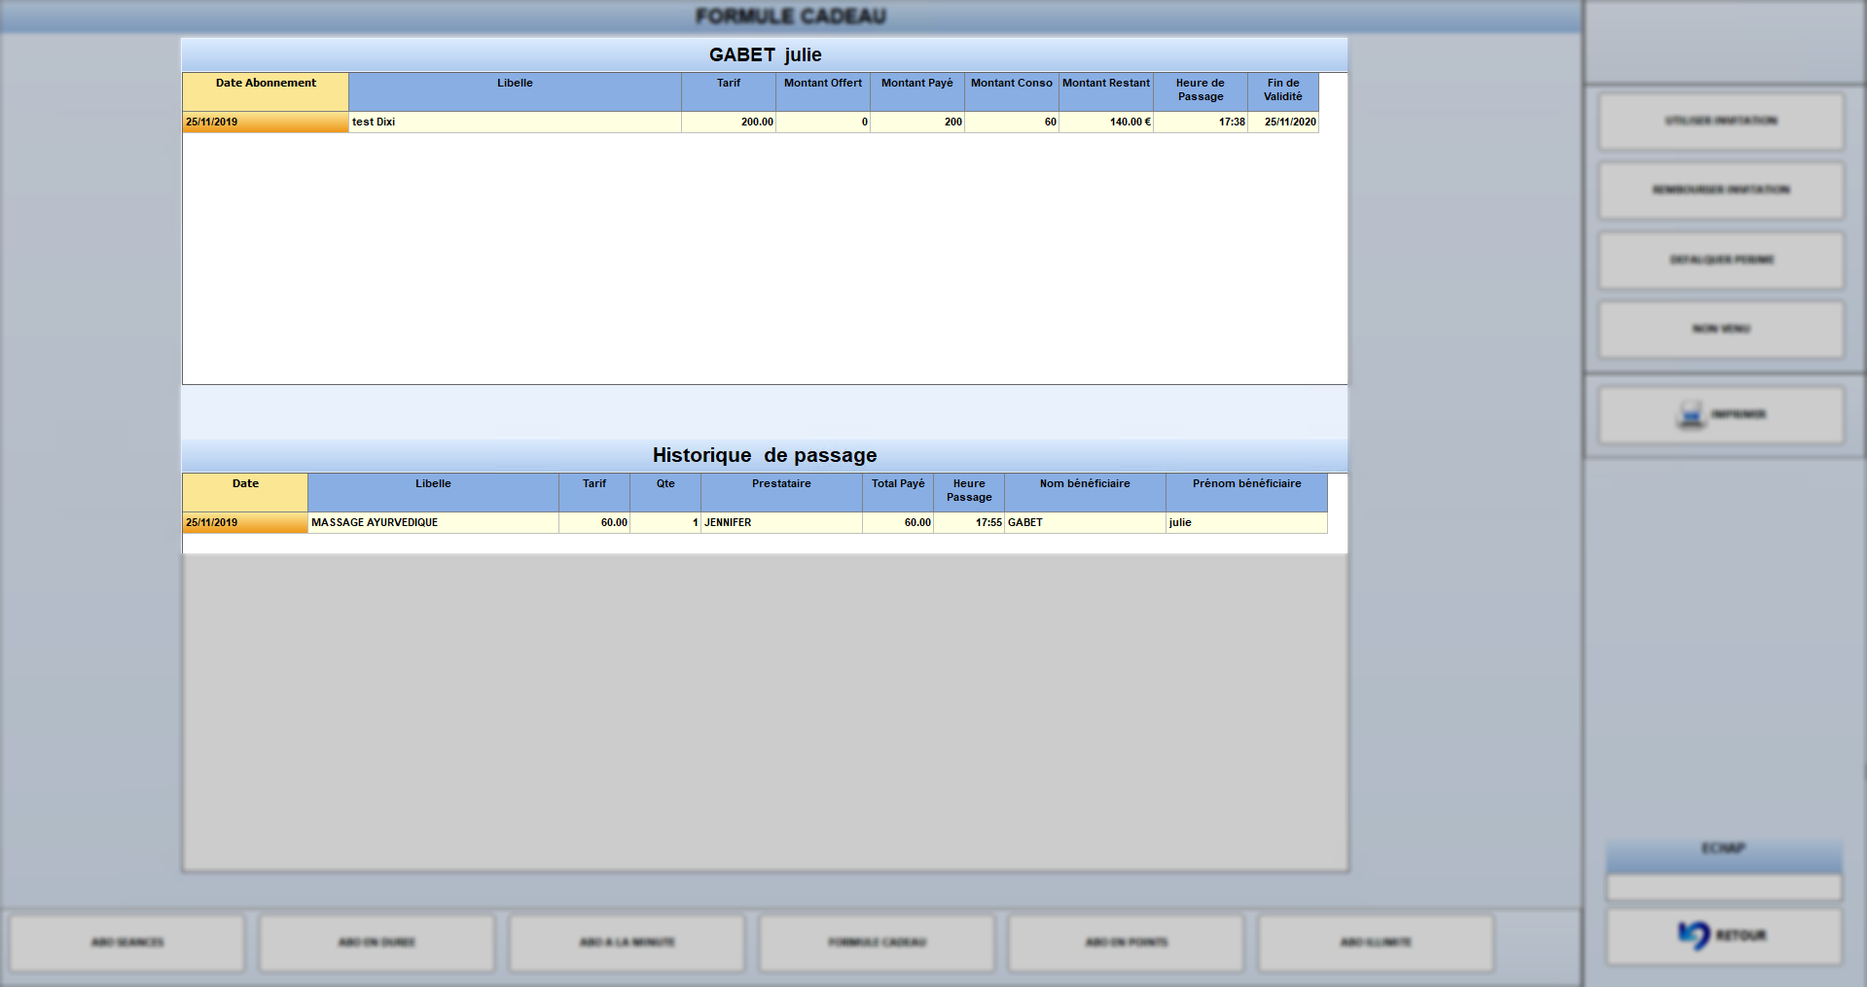
Task: Click the Prestataire column header
Action: [x=781, y=492]
